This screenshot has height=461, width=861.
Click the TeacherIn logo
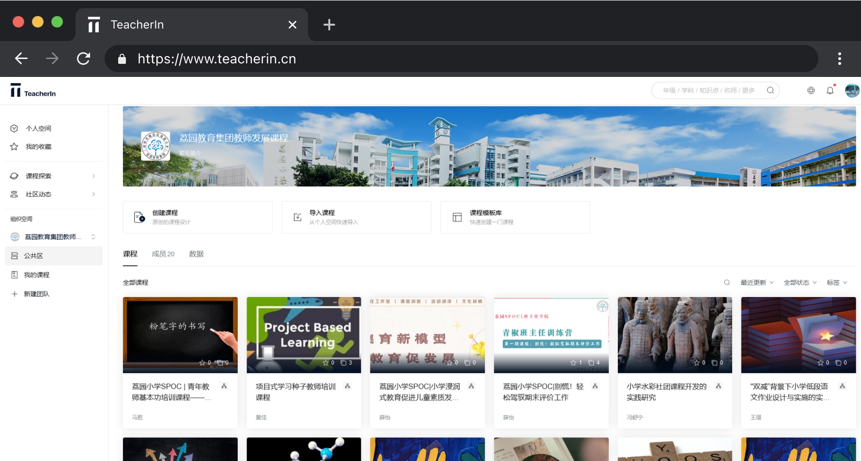(x=33, y=91)
